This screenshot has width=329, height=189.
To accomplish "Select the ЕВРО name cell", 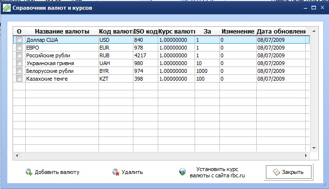I will click(62, 48).
